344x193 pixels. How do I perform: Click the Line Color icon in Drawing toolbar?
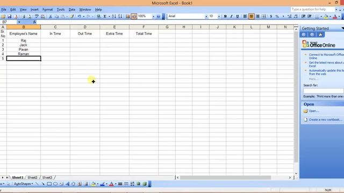(102, 184)
